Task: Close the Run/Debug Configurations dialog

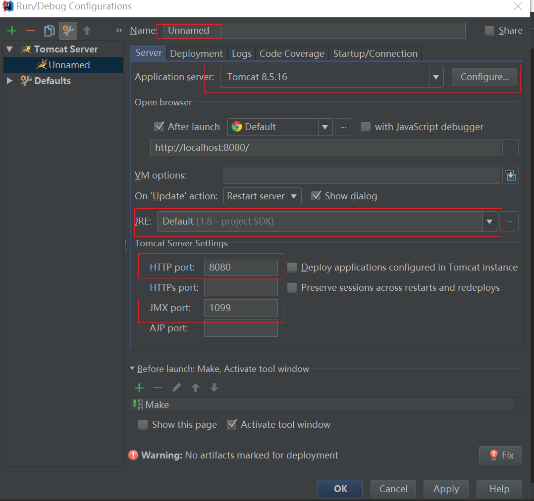Action: point(518,6)
